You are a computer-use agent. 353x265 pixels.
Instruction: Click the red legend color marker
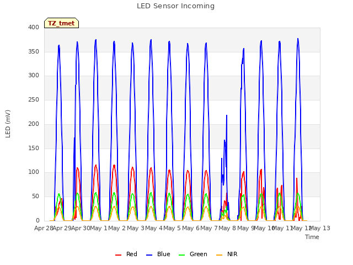click(x=118, y=255)
